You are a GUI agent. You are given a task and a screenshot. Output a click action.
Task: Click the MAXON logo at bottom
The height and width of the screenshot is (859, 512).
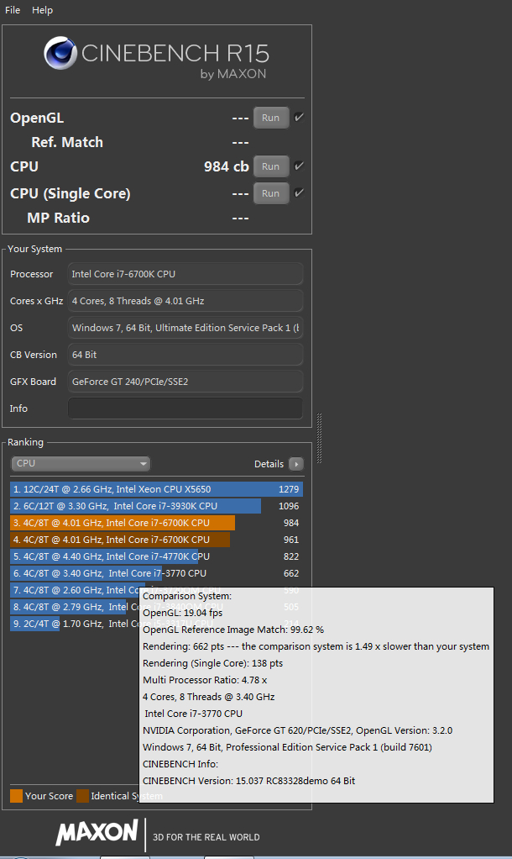pos(97,832)
